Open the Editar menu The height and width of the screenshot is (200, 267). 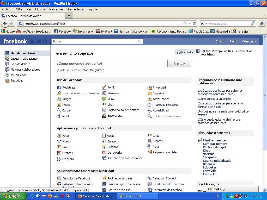click(19, 9)
